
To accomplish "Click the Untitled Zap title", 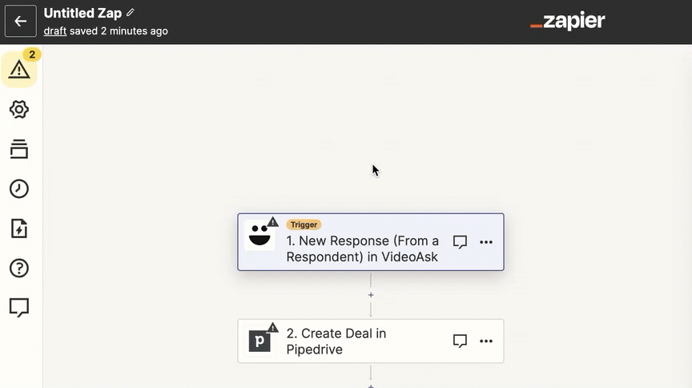I will tap(82, 13).
